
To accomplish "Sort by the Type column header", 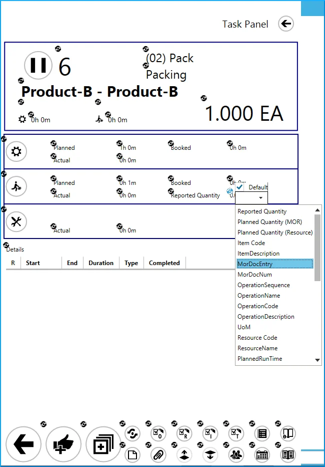I will (x=131, y=263).
